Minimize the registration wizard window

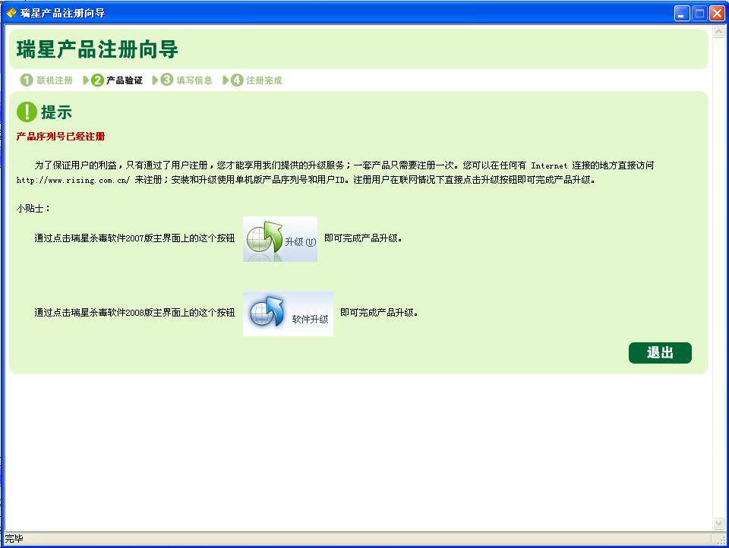(682, 14)
